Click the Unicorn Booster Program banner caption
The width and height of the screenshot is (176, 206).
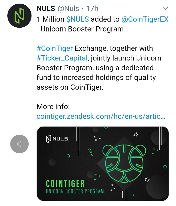[x=75, y=191]
